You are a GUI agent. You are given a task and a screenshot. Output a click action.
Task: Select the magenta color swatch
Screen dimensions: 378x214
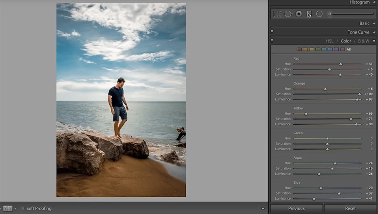343,49
